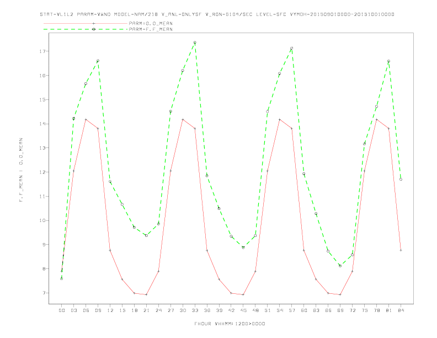Click the x-axis tick label 63
This screenshot has height=338, width=437.
pyautogui.click(x=316, y=310)
